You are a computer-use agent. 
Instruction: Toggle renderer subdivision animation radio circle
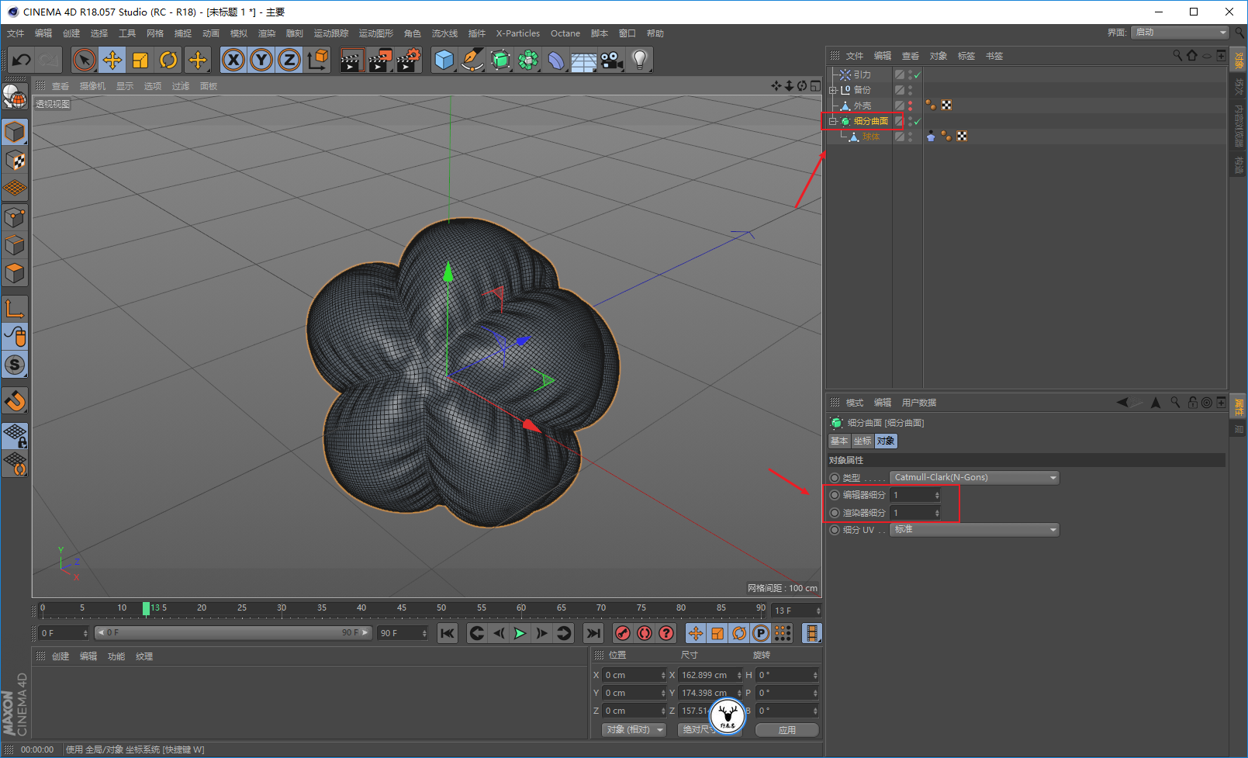tap(835, 513)
